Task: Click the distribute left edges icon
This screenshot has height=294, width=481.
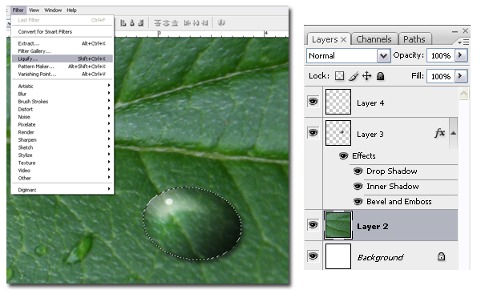Action: tap(187, 23)
